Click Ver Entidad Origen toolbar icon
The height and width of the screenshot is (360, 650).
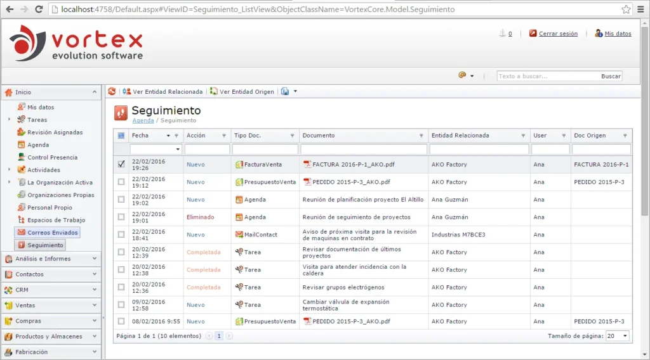pos(213,91)
